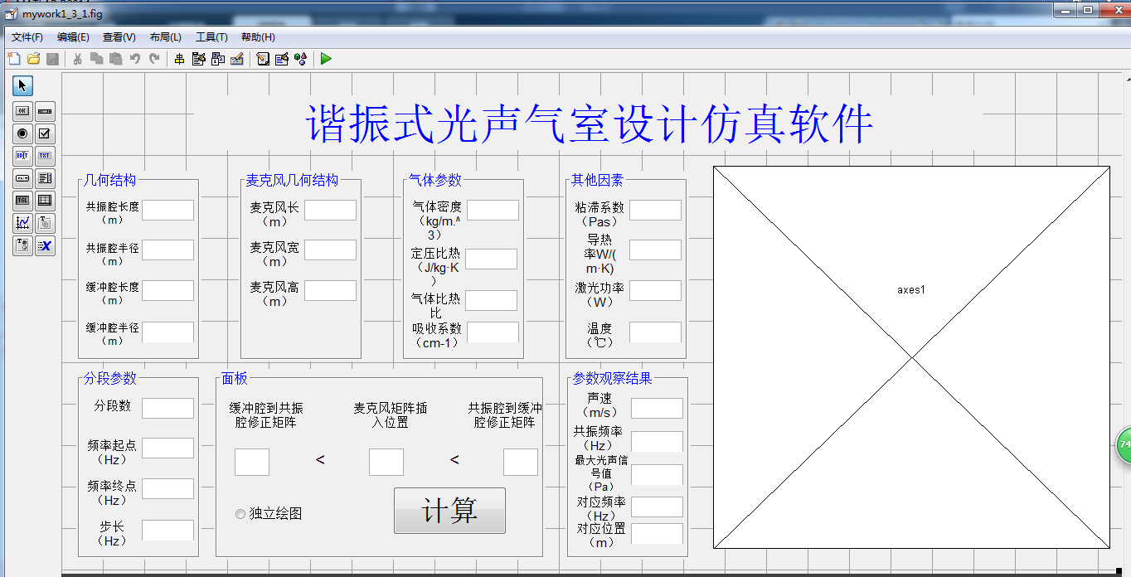Pick the Listbox palette tool
The image size is (1131, 577).
click(45, 177)
